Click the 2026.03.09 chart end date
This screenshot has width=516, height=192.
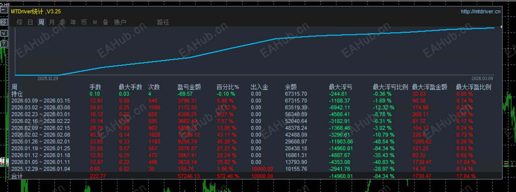[482, 78]
